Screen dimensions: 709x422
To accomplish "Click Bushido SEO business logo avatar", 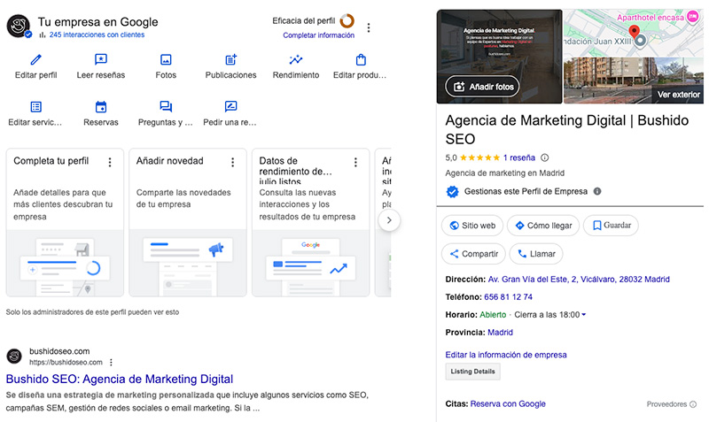I will [19, 26].
